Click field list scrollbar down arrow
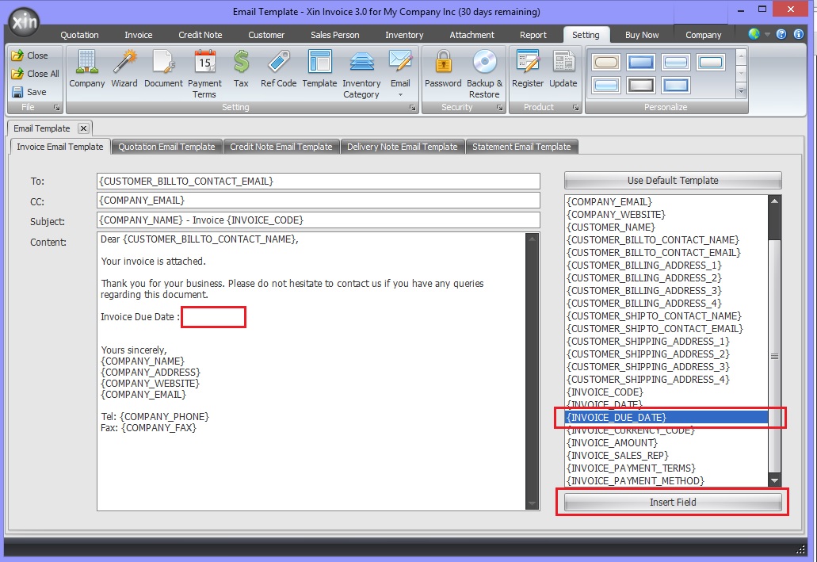Viewport: 817px width, 562px height. click(x=775, y=480)
